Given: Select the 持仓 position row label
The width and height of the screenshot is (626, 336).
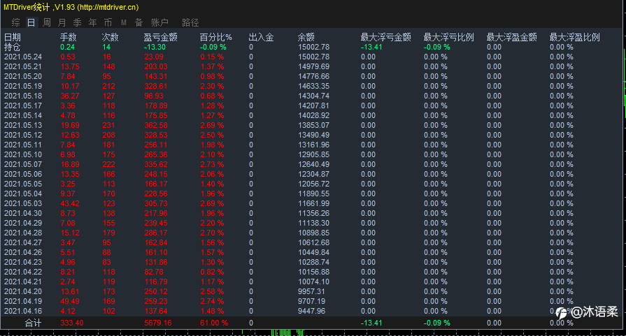Looking at the screenshot, I should coord(13,47).
